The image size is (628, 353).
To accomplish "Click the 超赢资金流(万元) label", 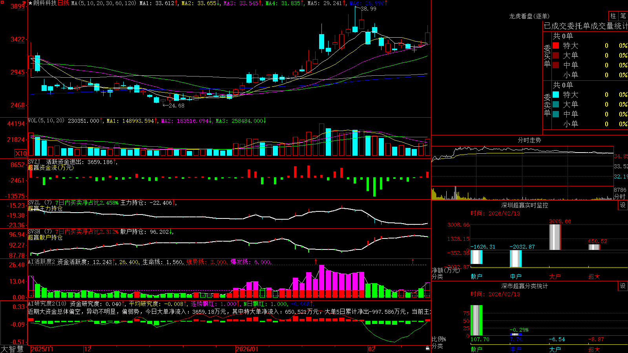I will (x=51, y=167).
